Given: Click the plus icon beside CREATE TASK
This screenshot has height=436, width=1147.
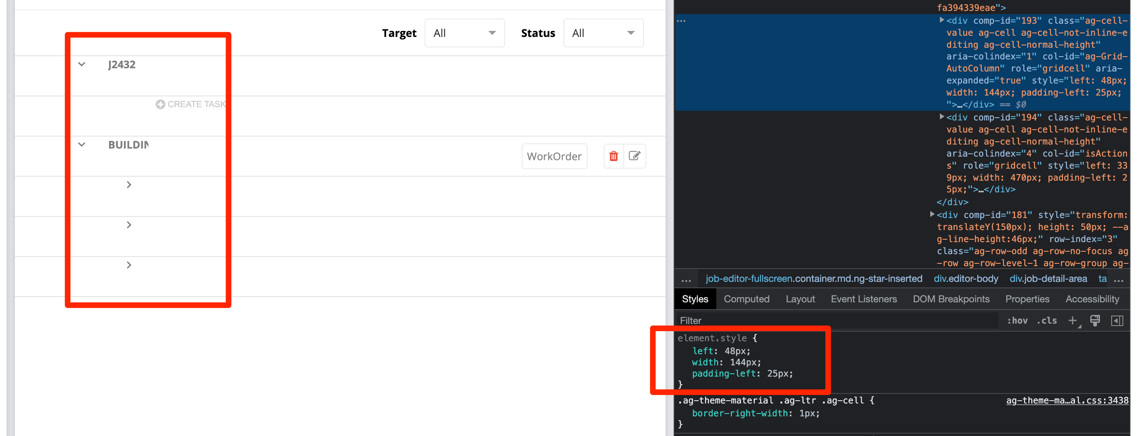Looking at the screenshot, I should (160, 104).
